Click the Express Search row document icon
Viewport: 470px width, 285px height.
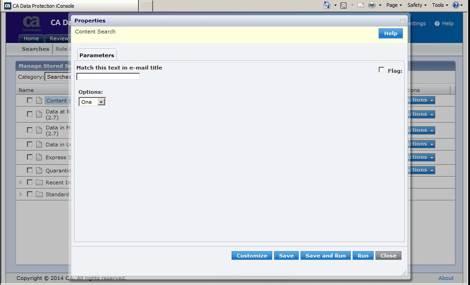(x=39, y=157)
